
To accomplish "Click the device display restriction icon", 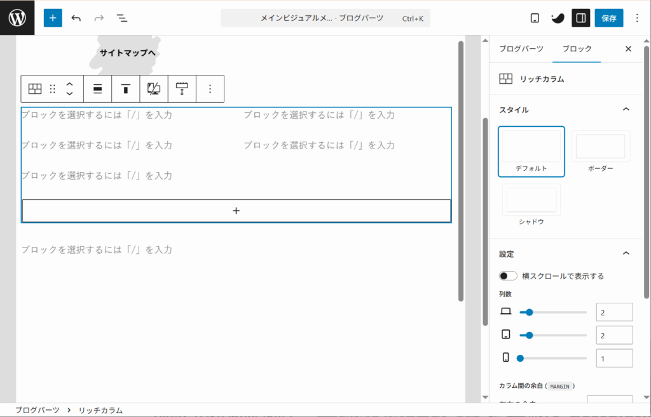I will [154, 89].
